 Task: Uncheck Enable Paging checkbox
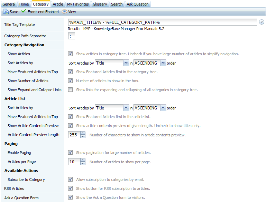(71, 153)
